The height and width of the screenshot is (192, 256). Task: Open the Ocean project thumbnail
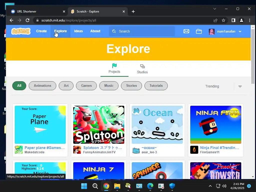tap(157, 125)
